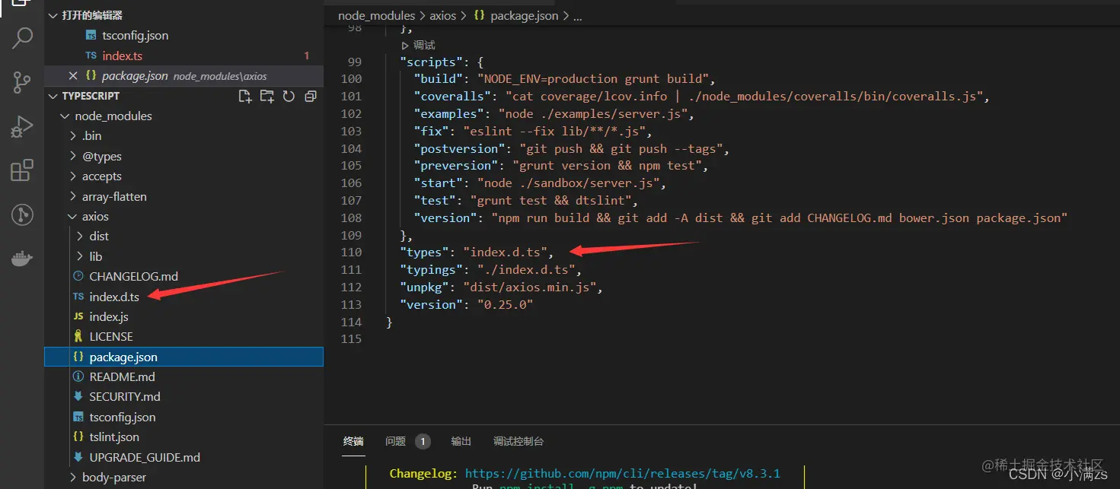
Task: Switch to the 问题 problems tab
Action: point(396,441)
